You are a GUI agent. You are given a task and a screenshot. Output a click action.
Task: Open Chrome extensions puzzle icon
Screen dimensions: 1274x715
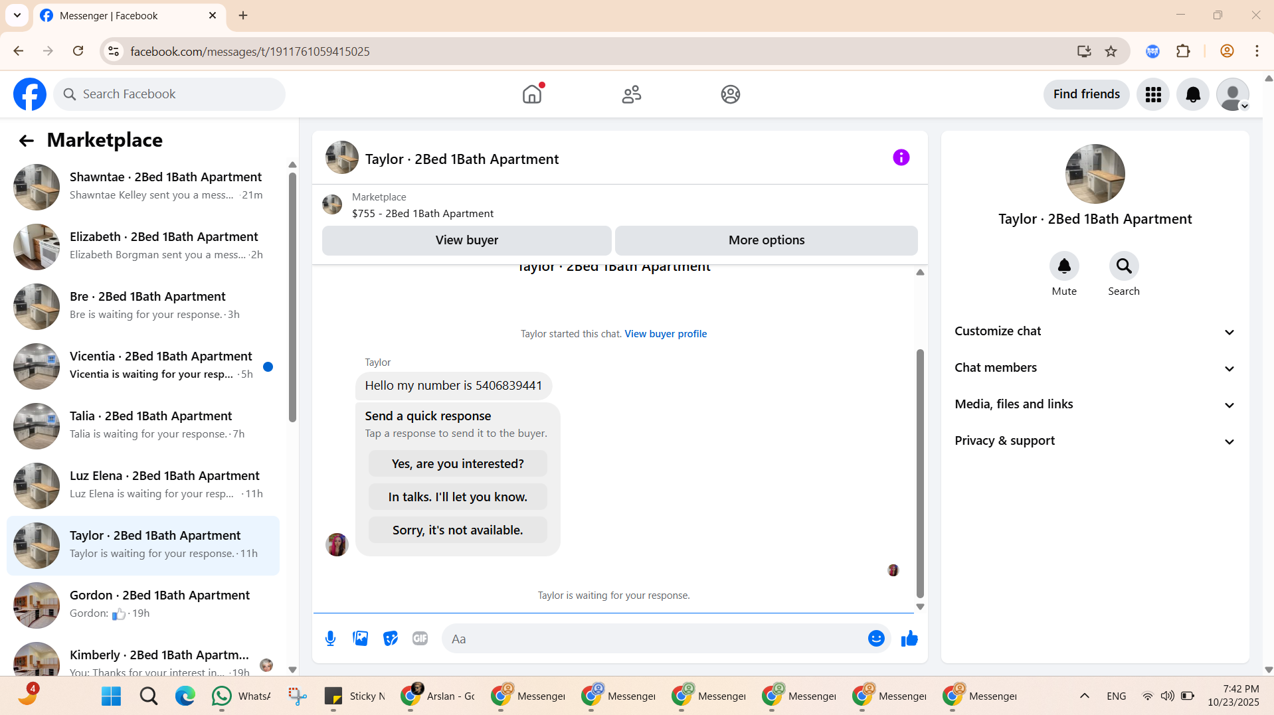point(1183,51)
